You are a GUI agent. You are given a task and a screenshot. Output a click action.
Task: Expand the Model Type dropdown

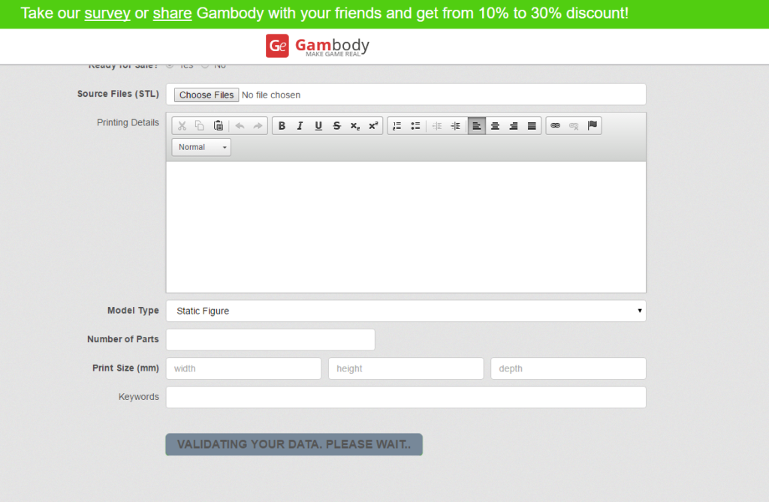[x=406, y=311]
